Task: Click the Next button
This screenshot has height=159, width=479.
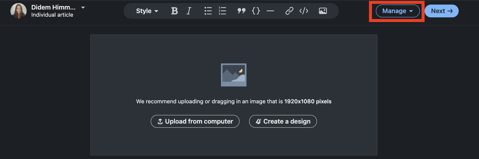Action: point(442,11)
